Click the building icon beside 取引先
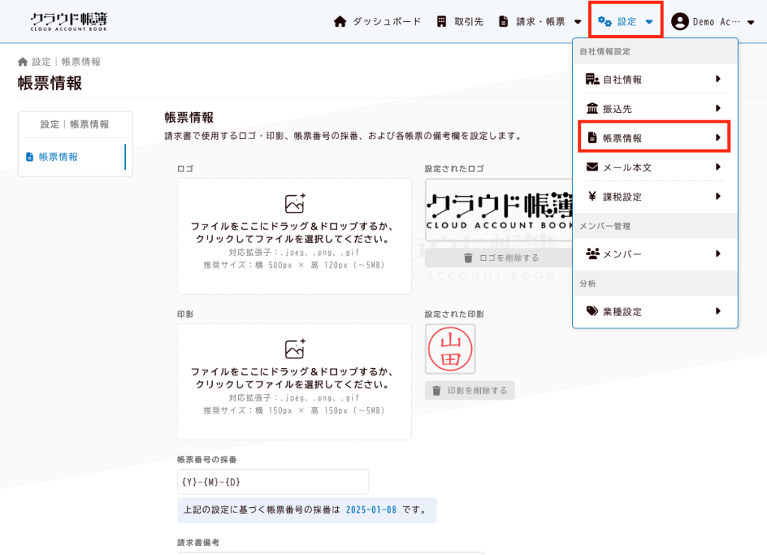Image resolution: width=767 pixels, height=555 pixels. point(442,22)
